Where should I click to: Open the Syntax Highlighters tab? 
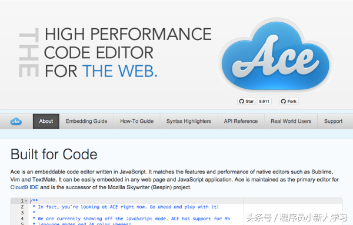(x=189, y=122)
